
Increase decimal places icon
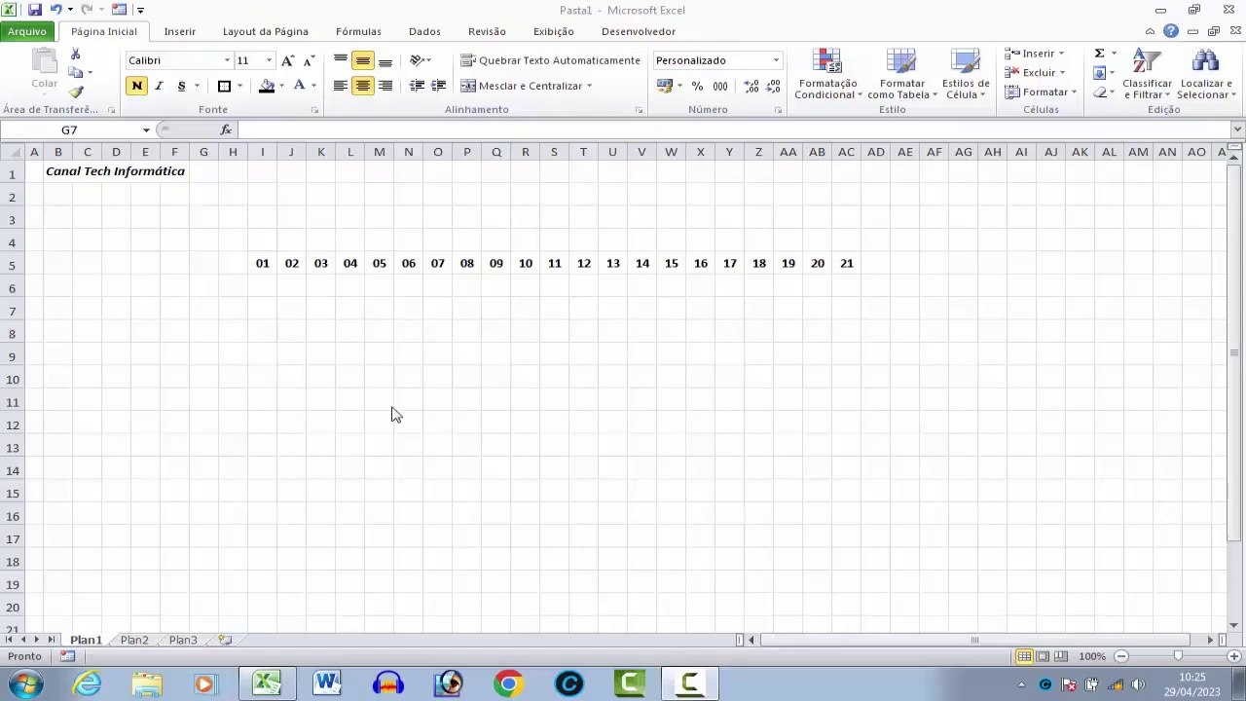751,86
